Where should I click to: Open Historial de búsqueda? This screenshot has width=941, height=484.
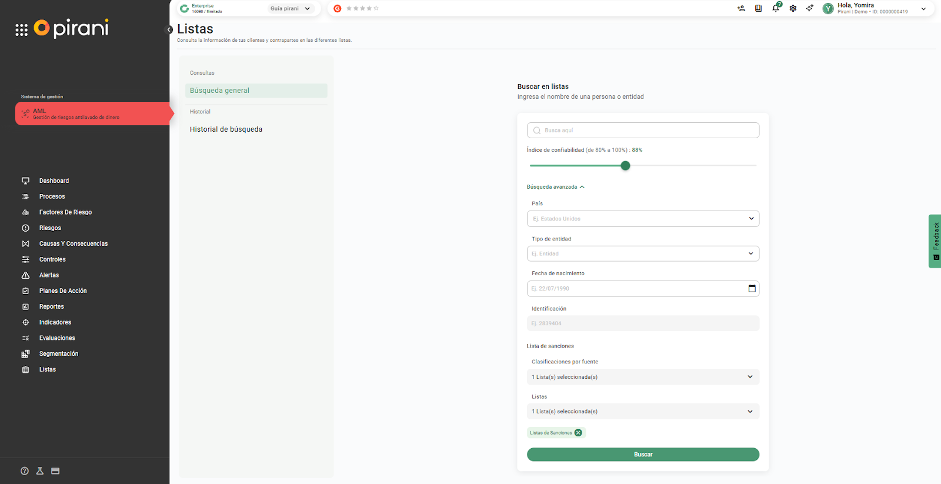point(226,129)
